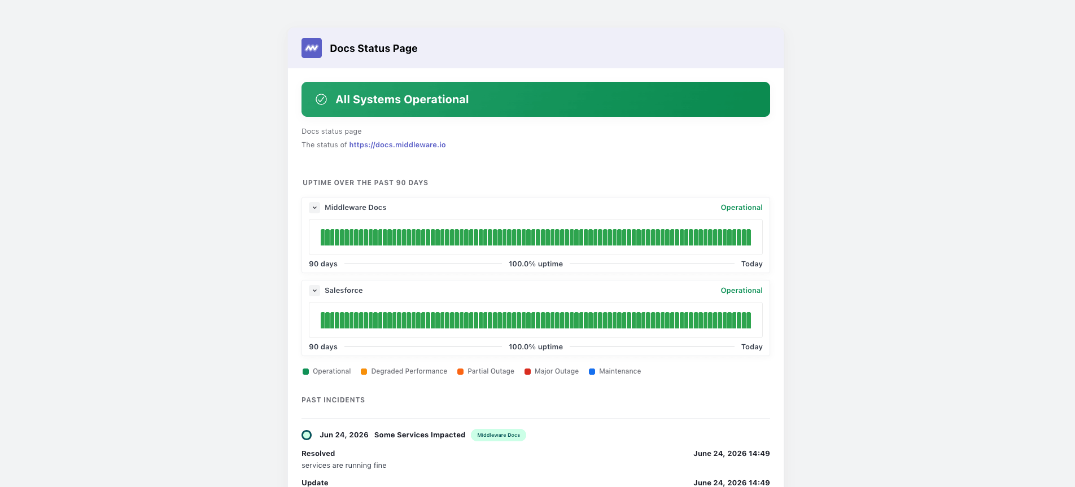Click the Middleware Docs component name

[x=356, y=208]
